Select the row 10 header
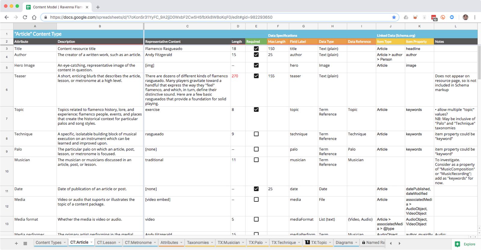 [x=7, y=171]
